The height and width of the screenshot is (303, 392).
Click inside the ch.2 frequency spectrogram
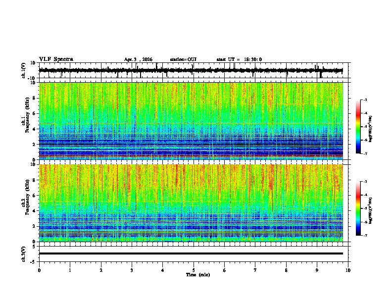191,203
